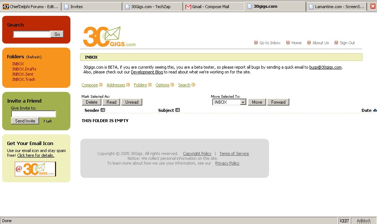Open the Terms of Service link
The width and height of the screenshot is (377, 224).
click(x=234, y=154)
